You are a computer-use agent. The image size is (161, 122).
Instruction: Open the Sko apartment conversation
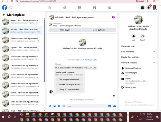click(22, 58)
